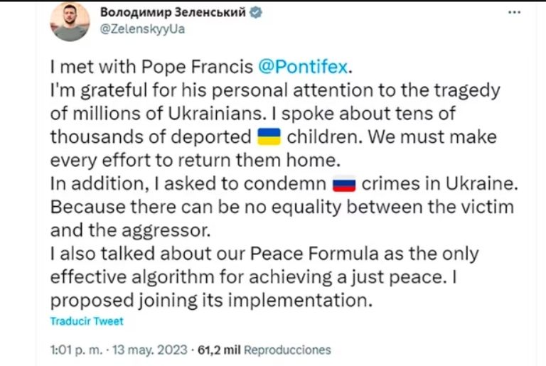Click the Ukraine flag emoji

[x=268, y=135]
